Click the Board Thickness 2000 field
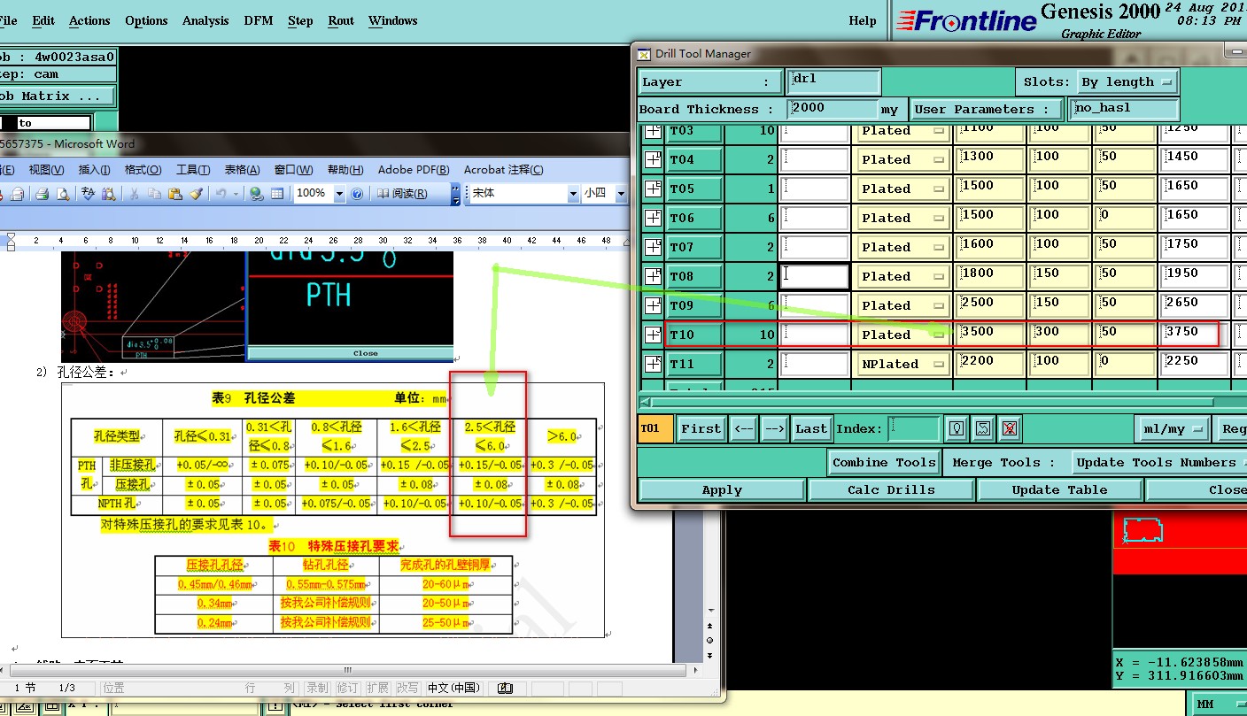The image size is (1247, 716). (833, 109)
